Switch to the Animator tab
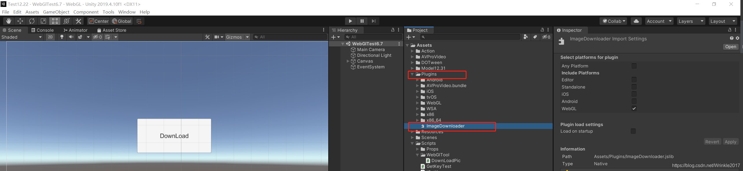The height and width of the screenshot is (171, 743). coord(75,30)
